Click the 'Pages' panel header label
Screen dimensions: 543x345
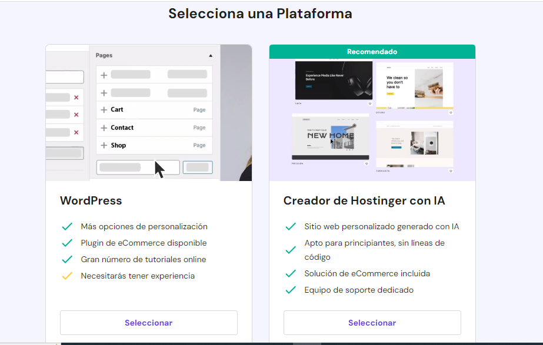[104, 55]
